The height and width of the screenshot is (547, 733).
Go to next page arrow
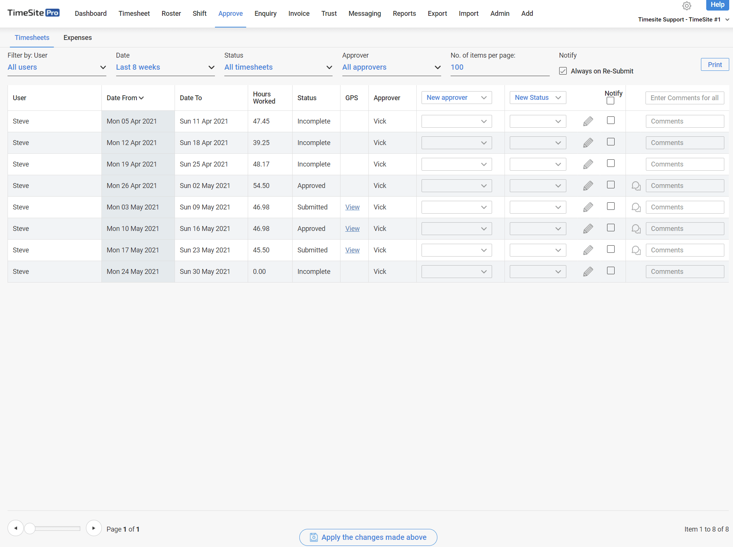point(94,528)
